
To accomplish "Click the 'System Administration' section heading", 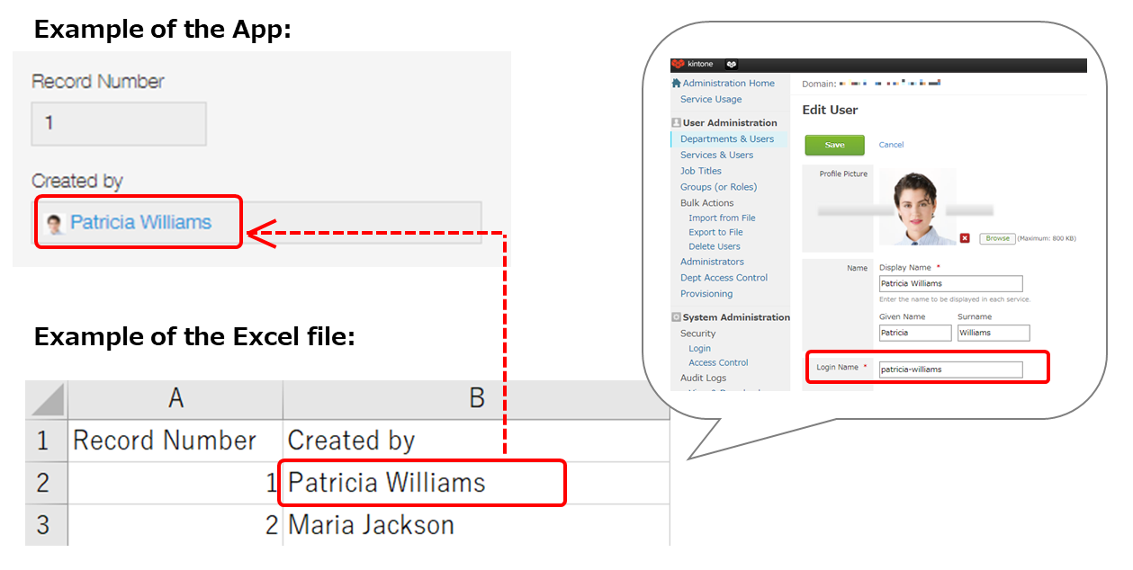I will tap(736, 317).
